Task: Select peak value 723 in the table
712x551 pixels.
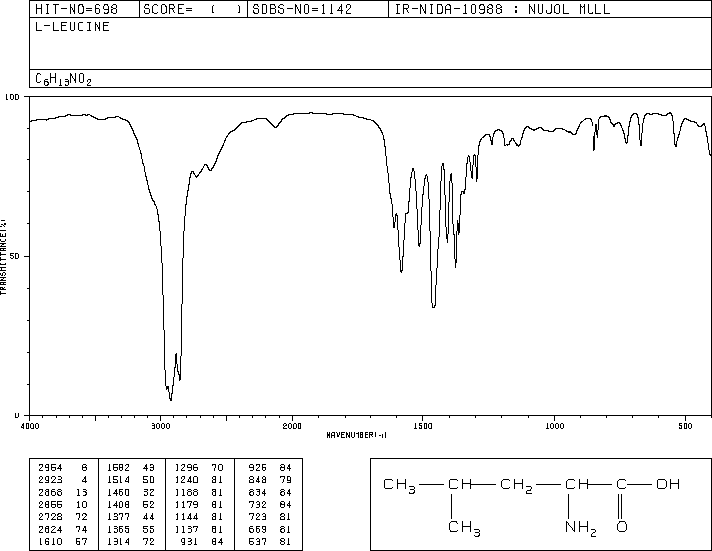Action: pyautogui.click(x=258, y=516)
